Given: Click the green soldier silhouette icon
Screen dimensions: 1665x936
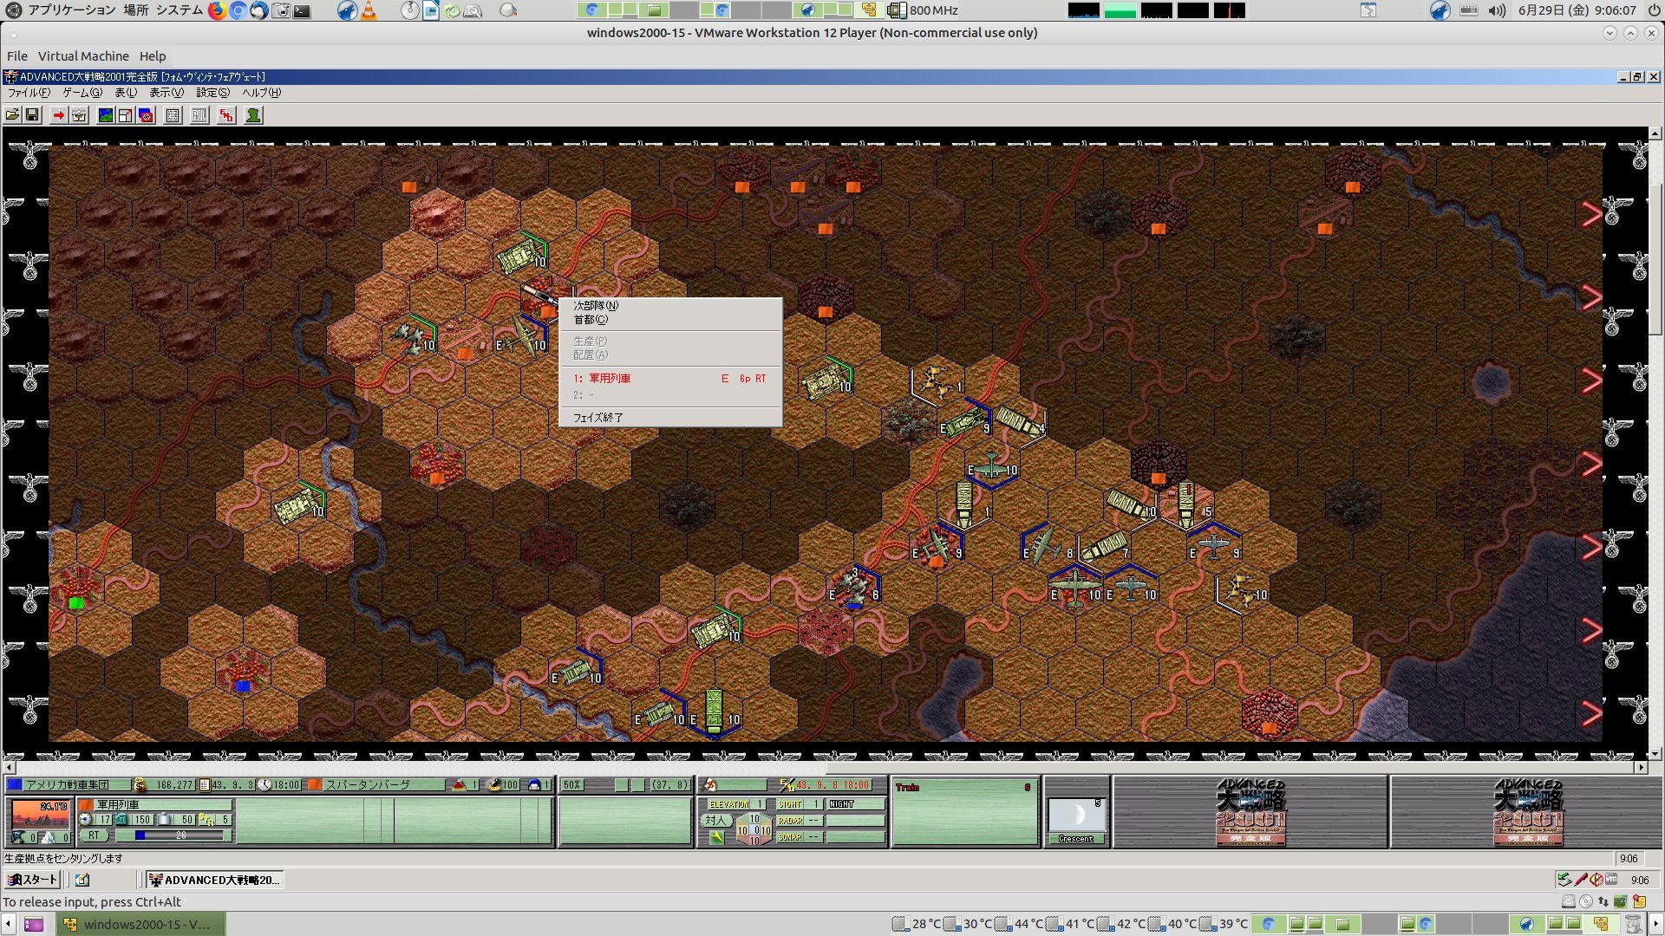Looking at the screenshot, I should (253, 115).
